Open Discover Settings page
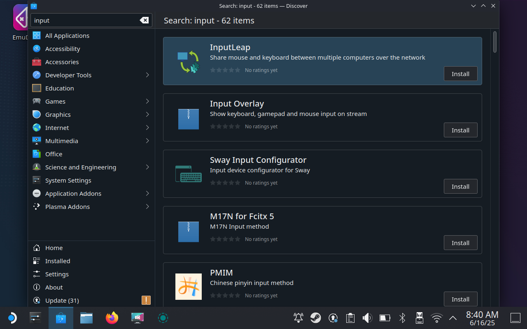527x329 pixels. pos(57,274)
